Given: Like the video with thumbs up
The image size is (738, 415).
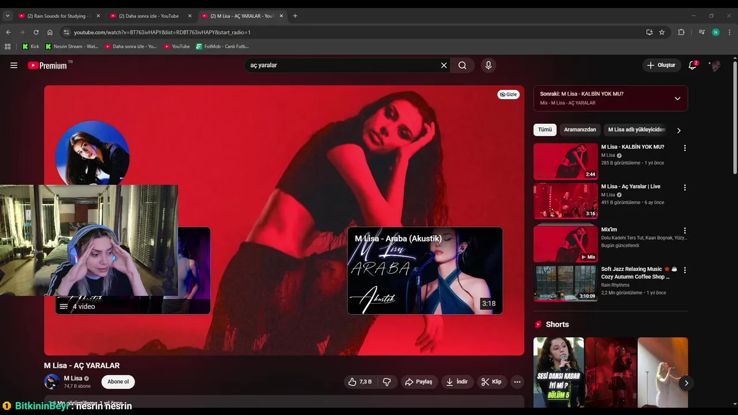Looking at the screenshot, I should pos(360,382).
